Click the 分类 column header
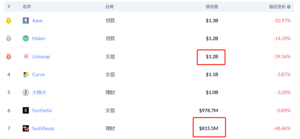The width and height of the screenshot is (300, 139). pos(109,7)
